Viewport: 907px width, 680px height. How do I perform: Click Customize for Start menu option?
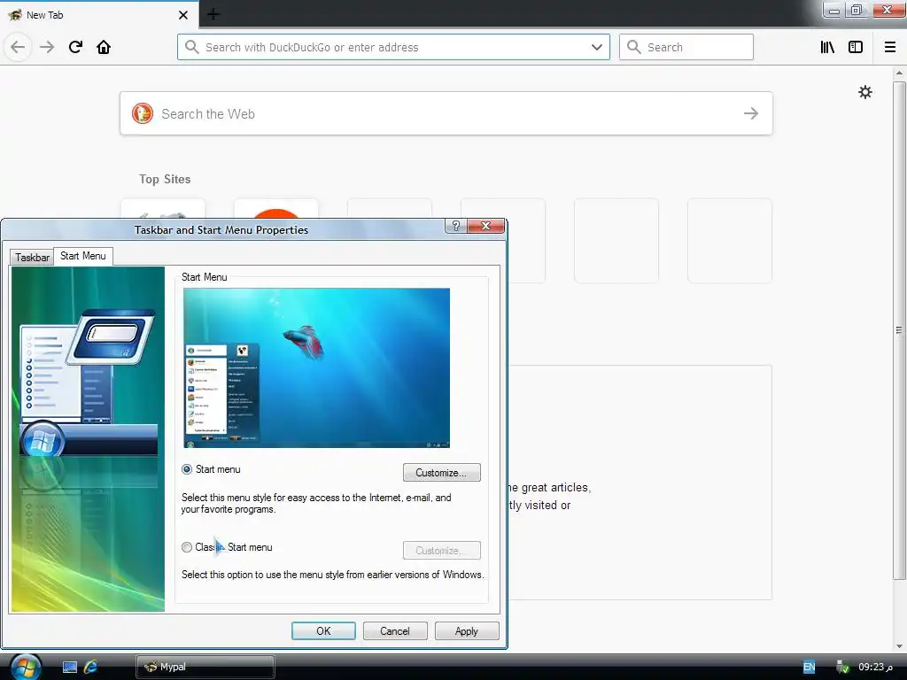tap(441, 473)
